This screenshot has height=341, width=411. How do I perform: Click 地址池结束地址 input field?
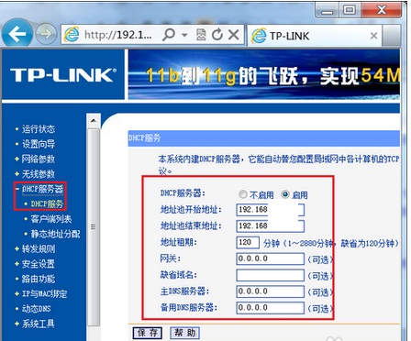(x=271, y=226)
